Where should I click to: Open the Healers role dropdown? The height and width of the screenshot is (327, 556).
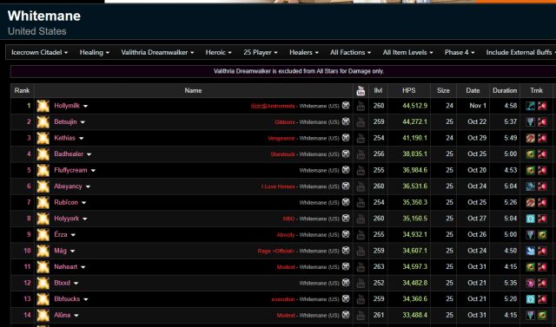coord(304,52)
